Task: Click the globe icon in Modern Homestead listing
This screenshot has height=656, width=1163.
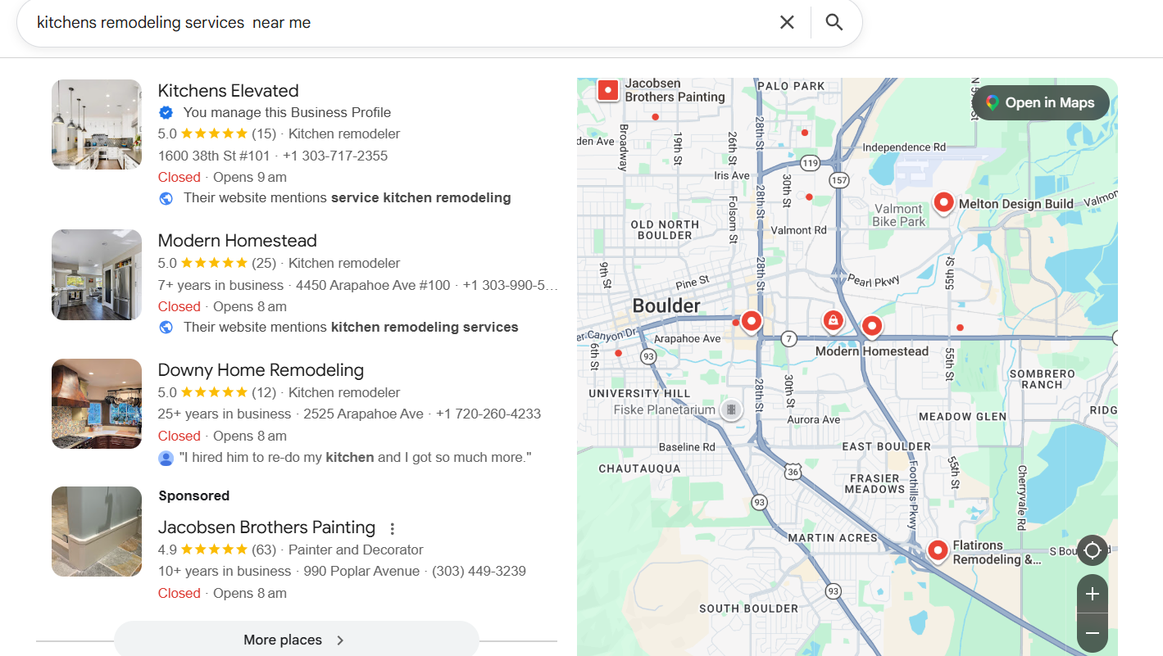Action: (x=166, y=327)
